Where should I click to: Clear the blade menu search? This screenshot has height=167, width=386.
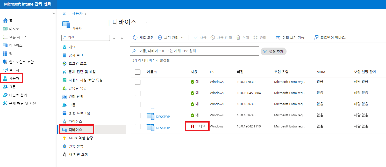tap(114, 38)
